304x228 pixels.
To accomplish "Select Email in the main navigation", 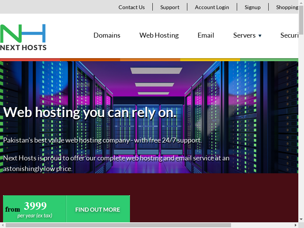I will 206,35.
